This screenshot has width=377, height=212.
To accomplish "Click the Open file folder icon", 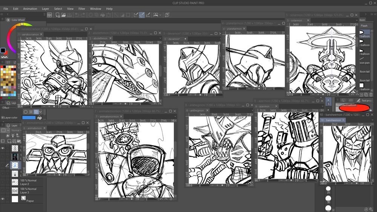I will 63,15.
